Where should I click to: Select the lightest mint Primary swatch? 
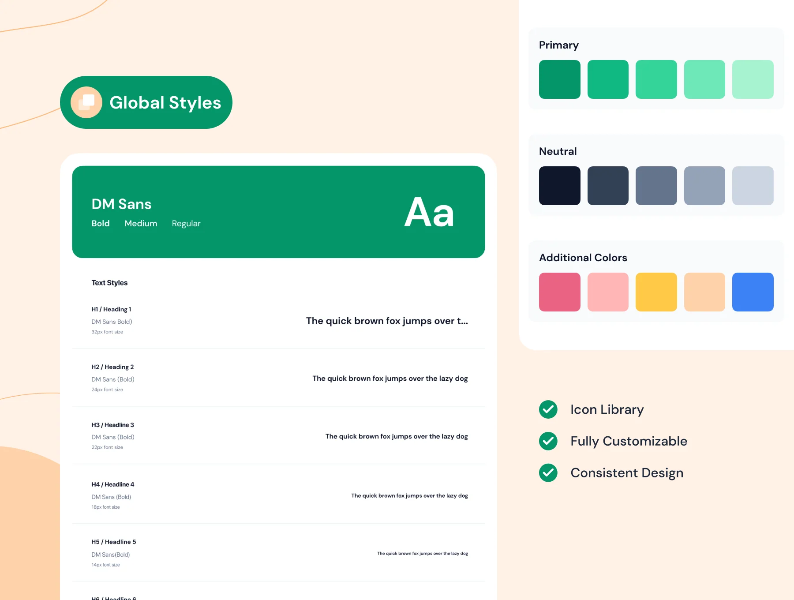pyautogui.click(x=753, y=79)
